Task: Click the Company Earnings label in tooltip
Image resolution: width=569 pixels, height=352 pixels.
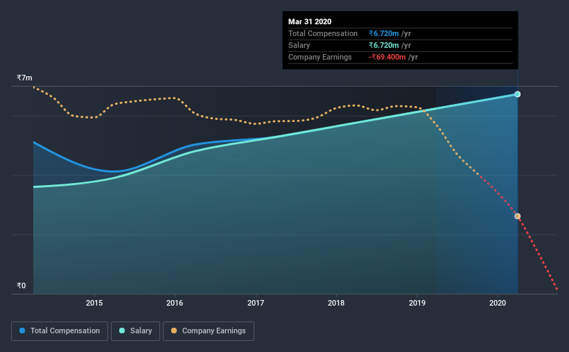Action: click(x=320, y=57)
